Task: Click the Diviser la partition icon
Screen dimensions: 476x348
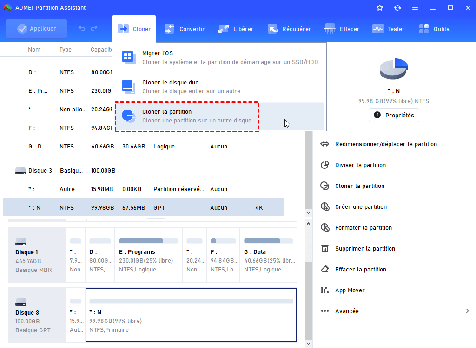Action: (x=325, y=165)
